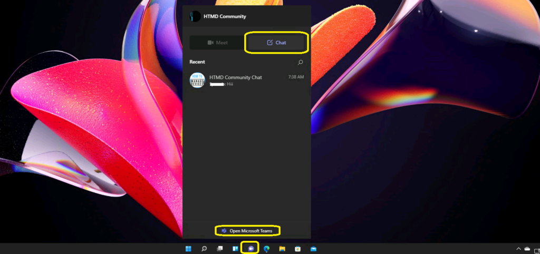
Task: Open the Mail app from the taskbar
Action: tap(313, 249)
